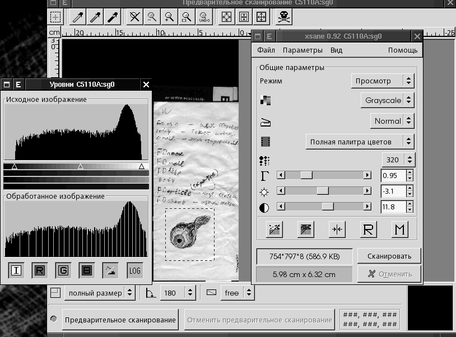Screen dimensions: 456x337
Task: Click the zoom in magnifier icon
Action: [168, 17]
